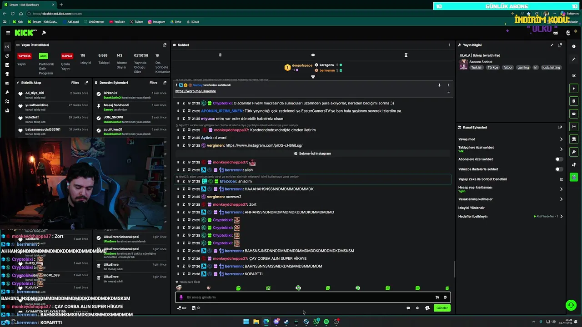Screen dimensions: 582x327
Task: Click the Windows Start button
Action: pyautogui.click(x=246, y=322)
